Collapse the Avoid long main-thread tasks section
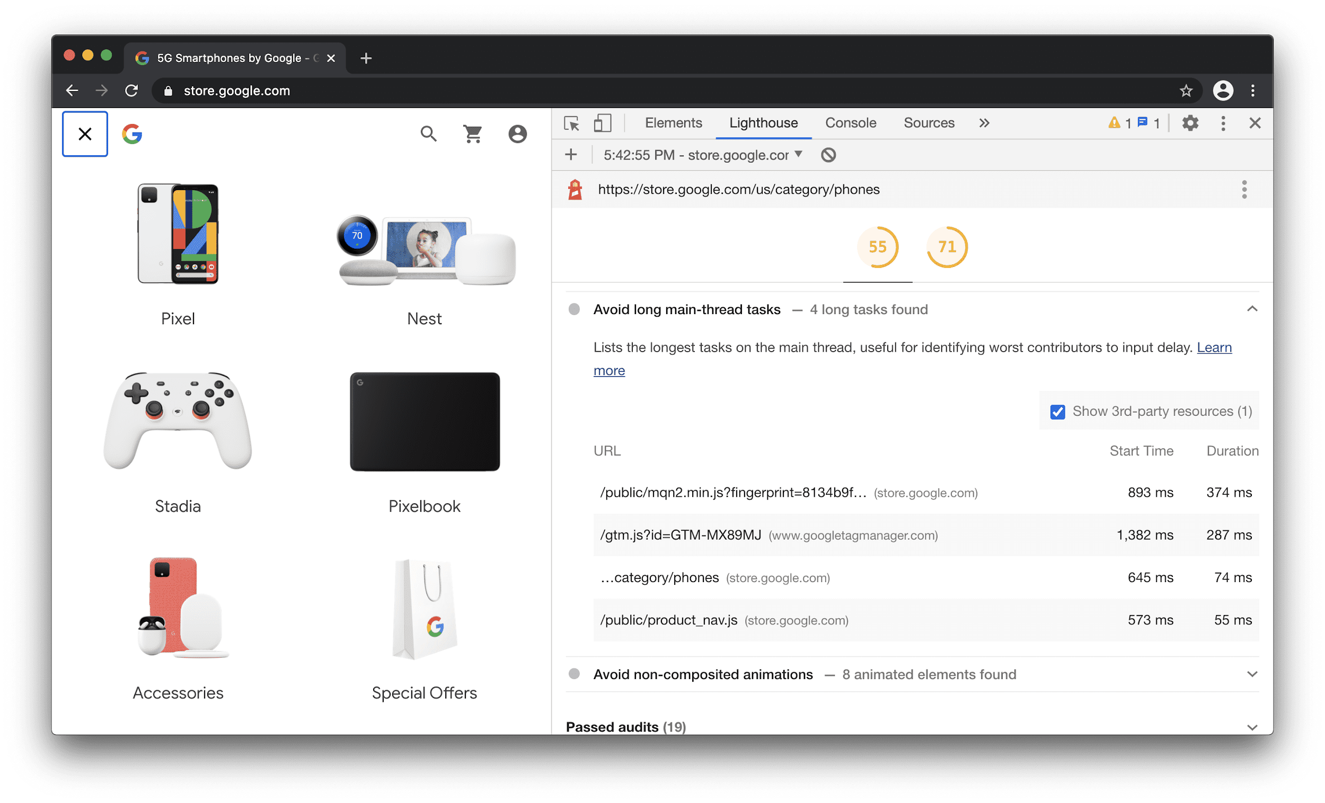 click(1252, 308)
